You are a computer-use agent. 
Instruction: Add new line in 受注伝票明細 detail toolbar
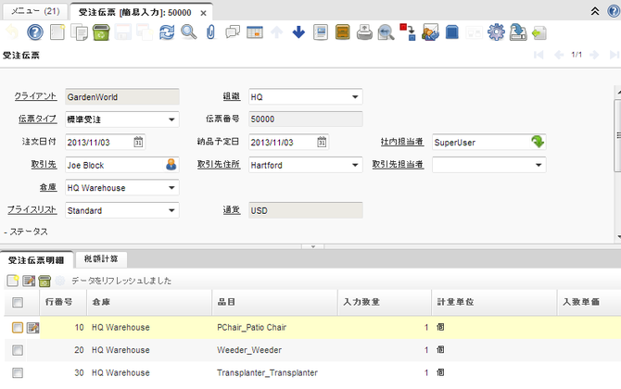13,281
